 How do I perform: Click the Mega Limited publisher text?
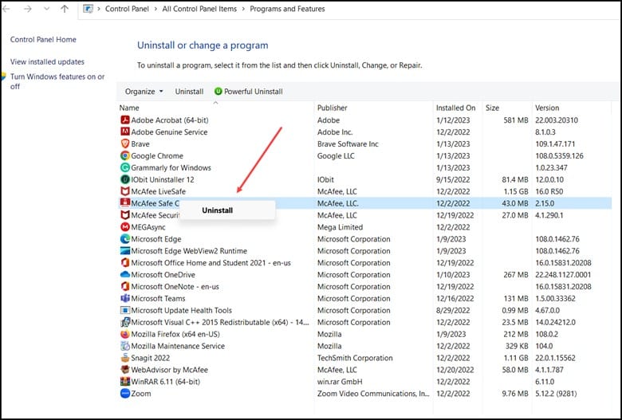340,227
